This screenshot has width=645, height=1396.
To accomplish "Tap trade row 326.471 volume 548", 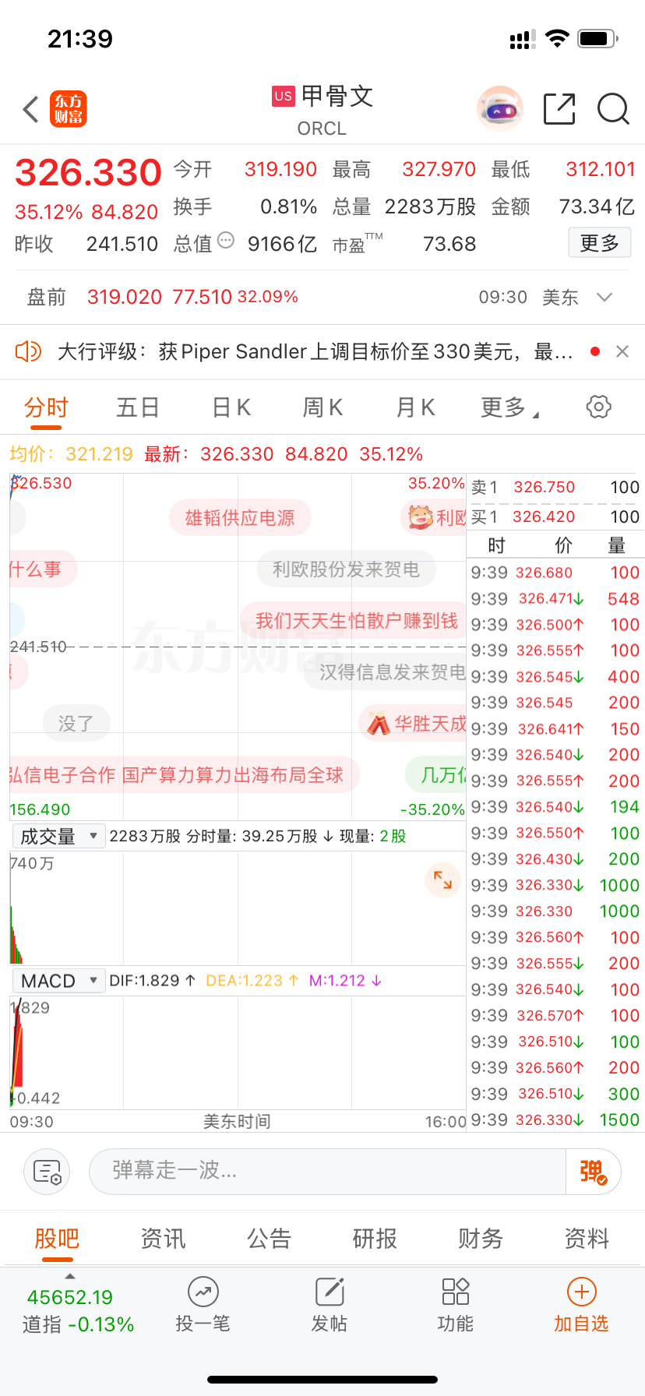I will click(x=555, y=599).
